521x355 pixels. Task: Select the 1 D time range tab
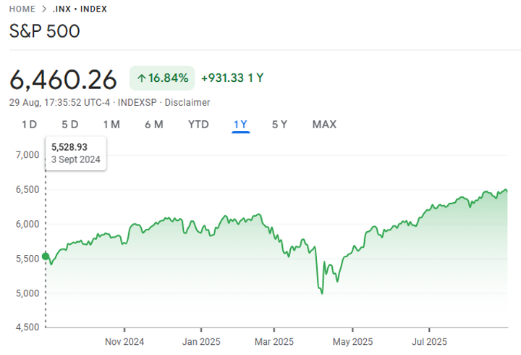point(29,125)
